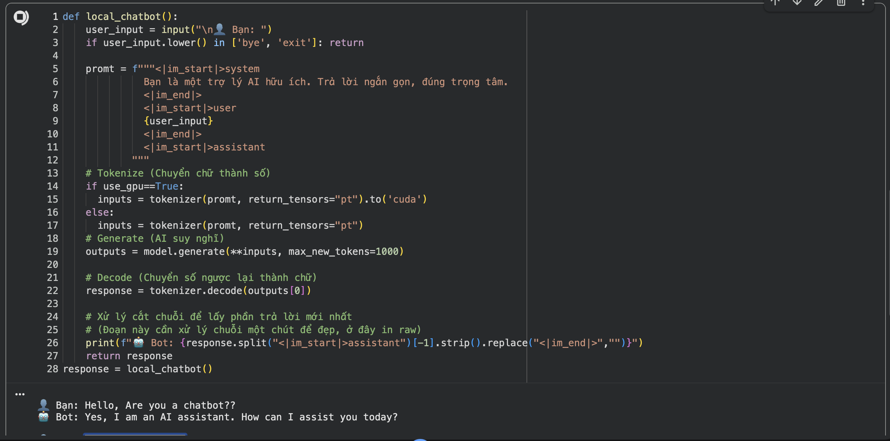Stop the running cell execution
Screen dimensions: 890x441
(x=21, y=17)
